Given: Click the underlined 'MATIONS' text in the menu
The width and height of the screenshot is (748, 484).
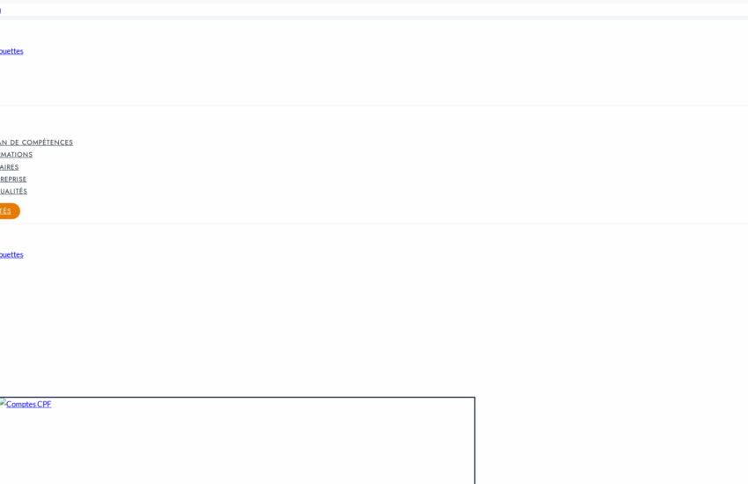Looking at the screenshot, I should pos(16,155).
